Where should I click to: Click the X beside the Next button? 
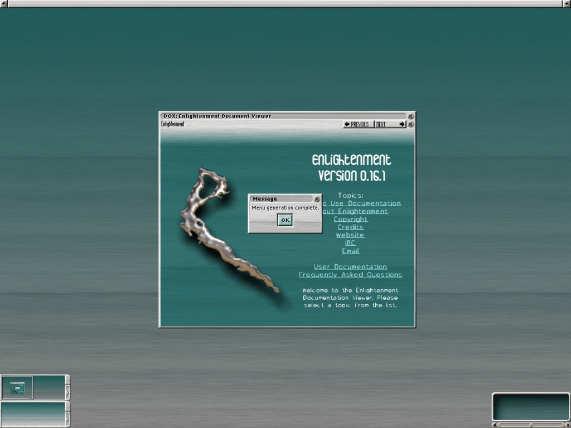pyautogui.click(x=411, y=124)
